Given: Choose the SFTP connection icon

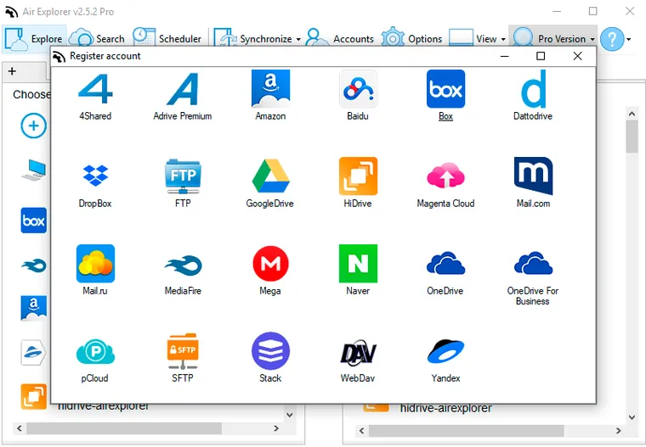Looking at the screenshot, I should point(183,358).
